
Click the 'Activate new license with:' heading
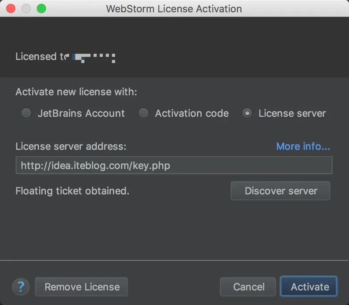click(x=76, y=92)
